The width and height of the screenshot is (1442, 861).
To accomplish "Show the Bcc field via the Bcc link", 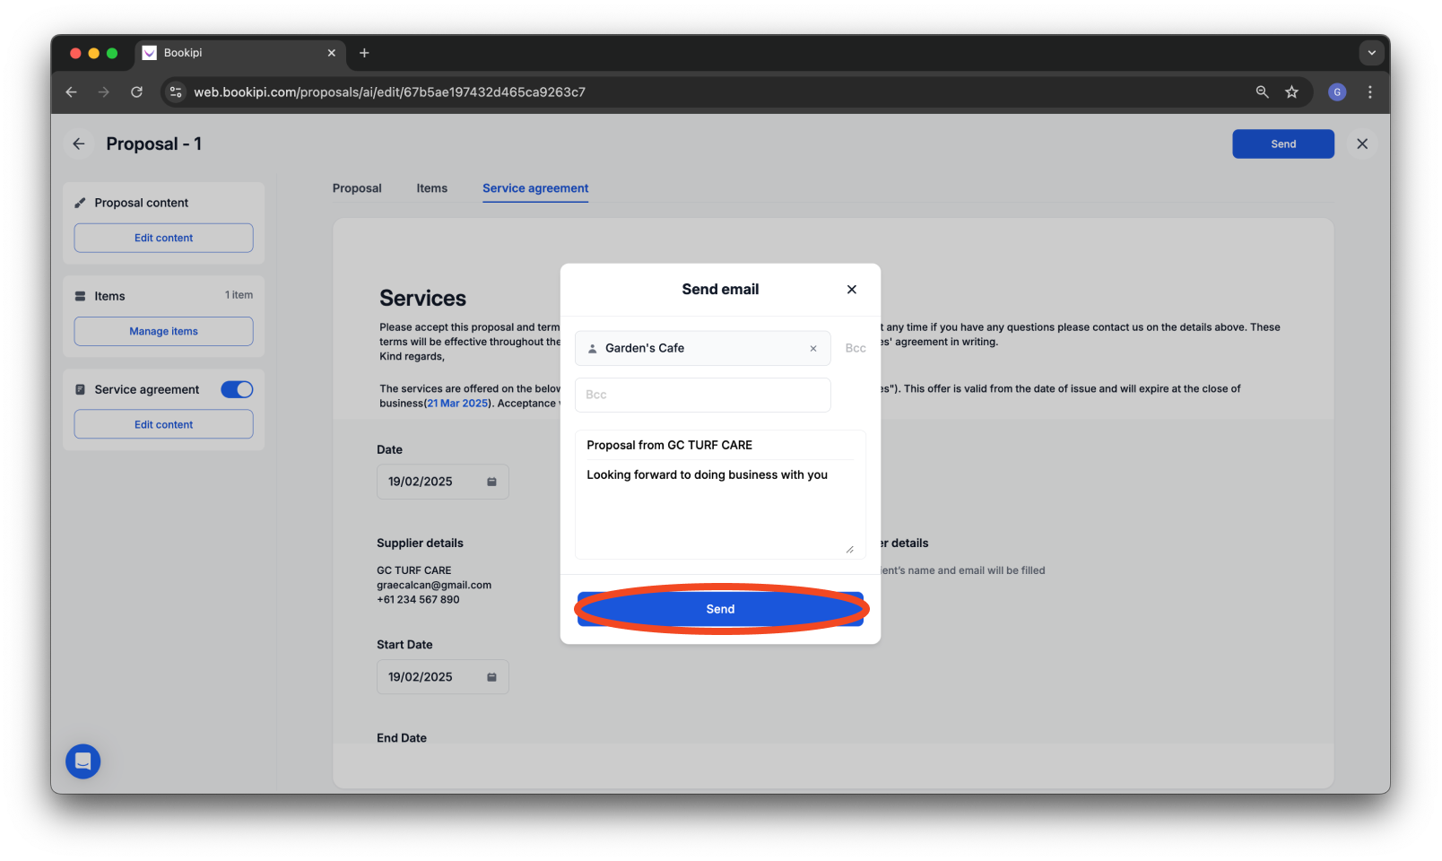I will click(855, 348).
